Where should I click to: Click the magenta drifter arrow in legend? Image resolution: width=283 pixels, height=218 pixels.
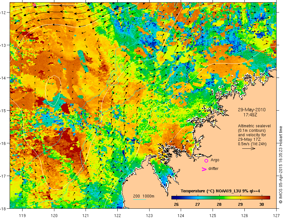click(204, 169)
